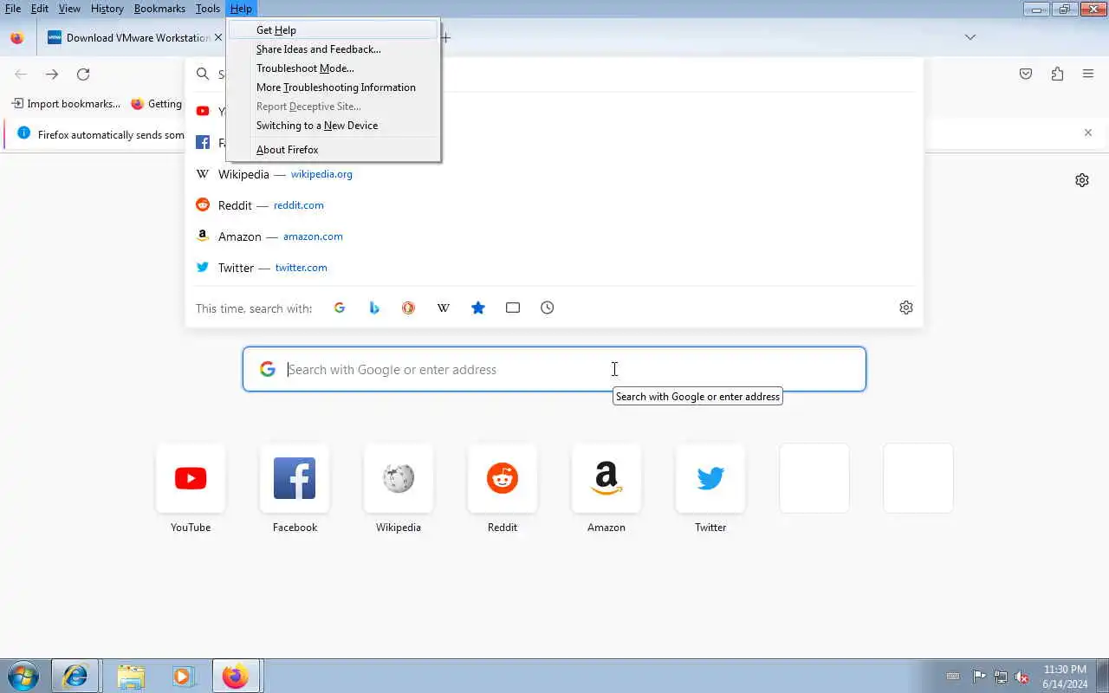Open the Tools menu

208,9
